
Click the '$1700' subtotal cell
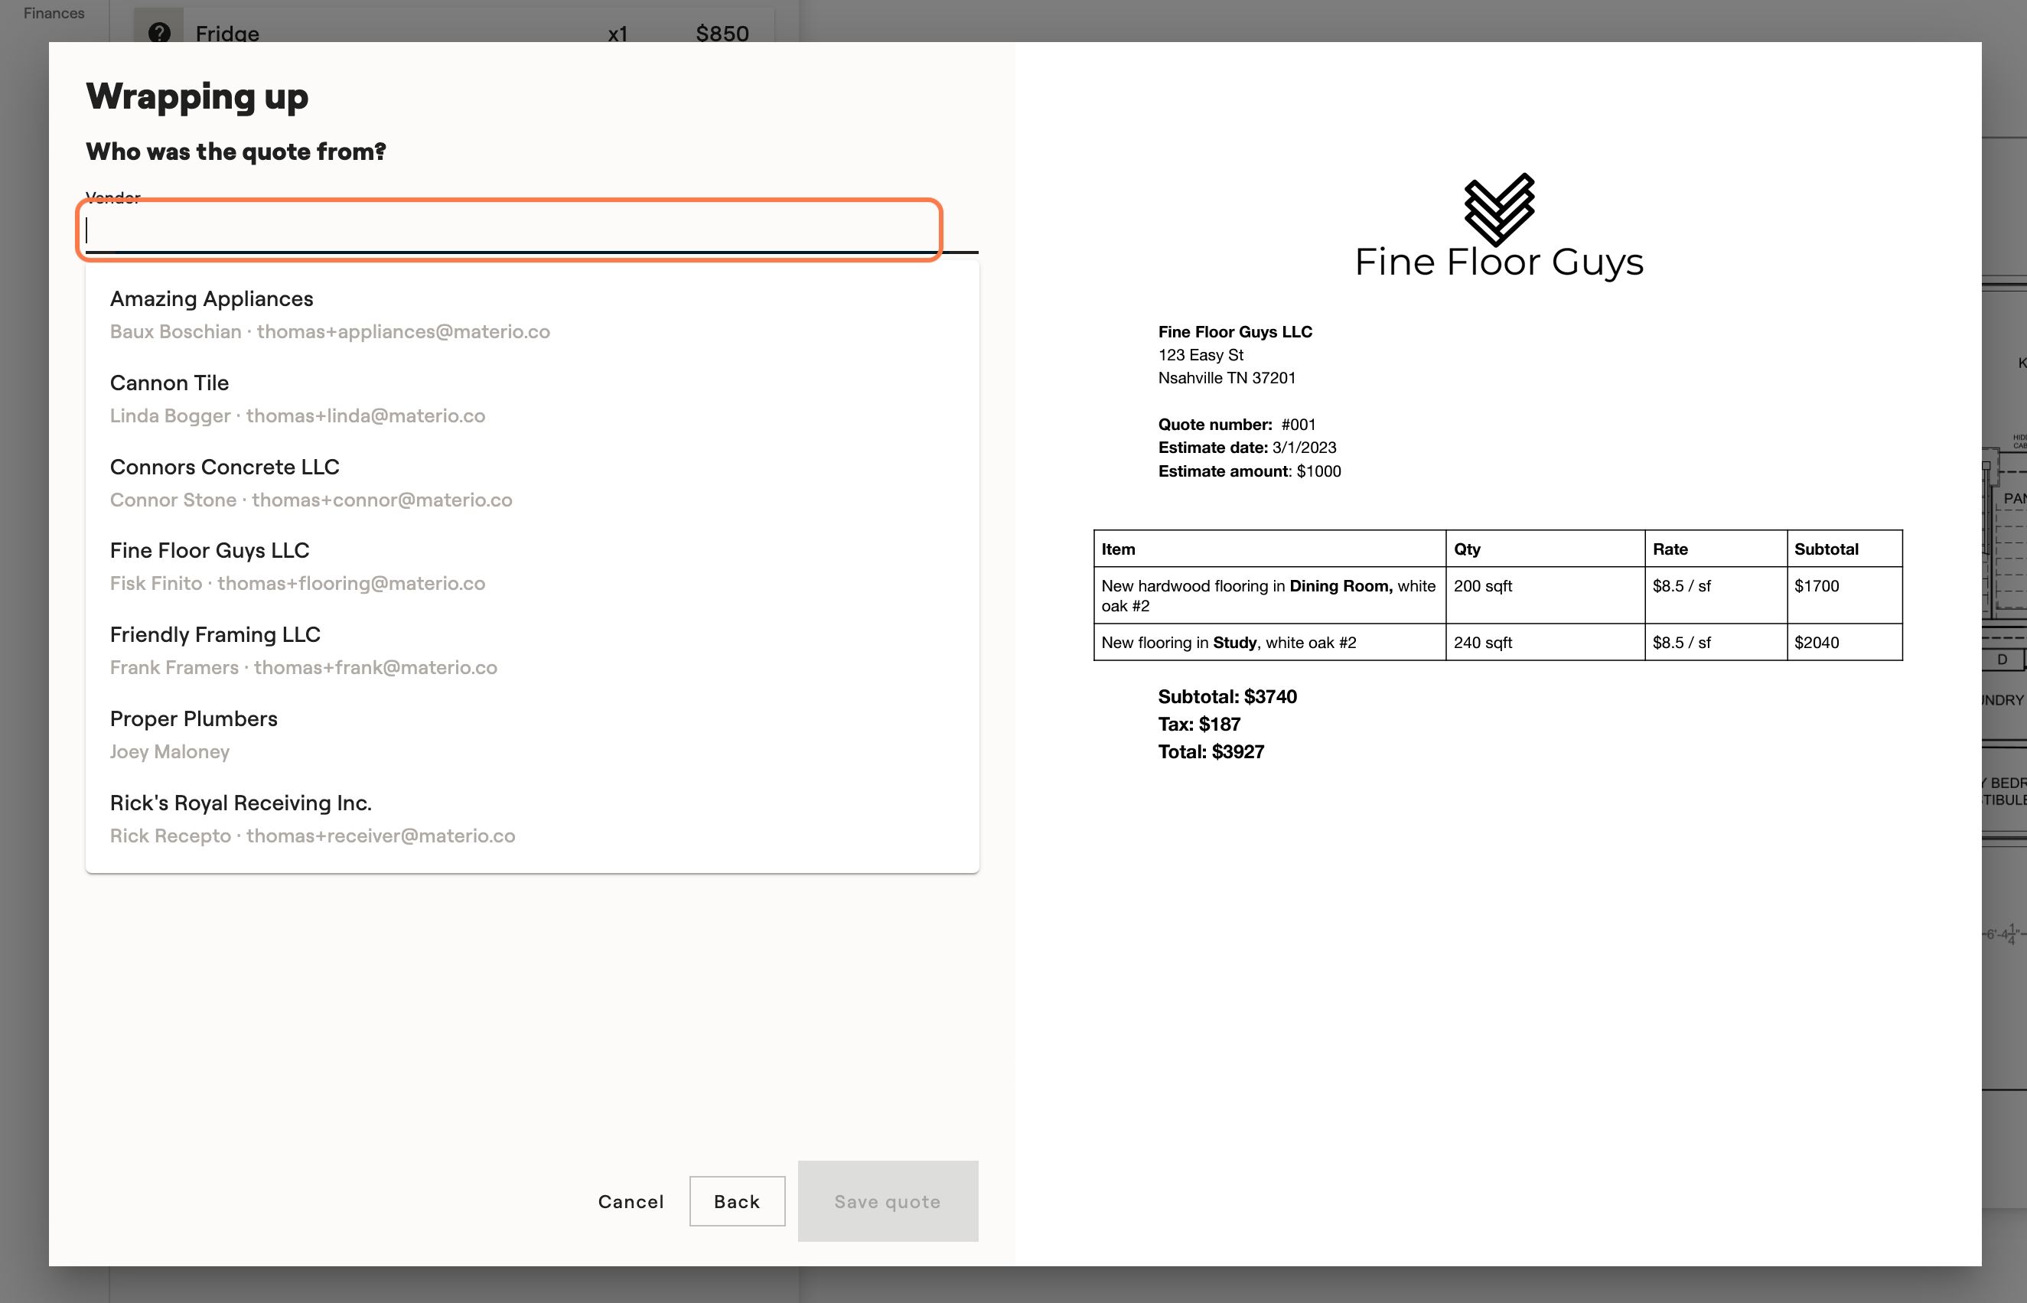(1844, 596)
